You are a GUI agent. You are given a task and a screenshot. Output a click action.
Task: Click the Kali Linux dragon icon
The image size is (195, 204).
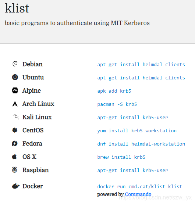15,117
